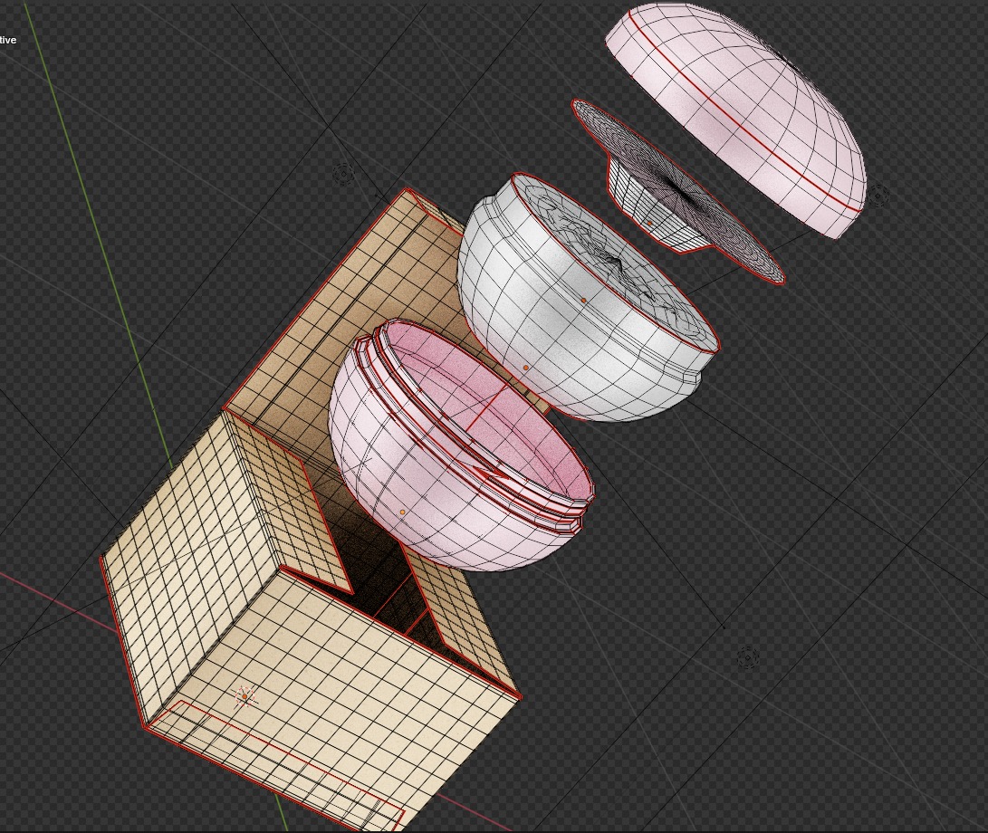
Task: Select the point light beside the pink lid
Action: pyautogui.click(x=878, y=195)
